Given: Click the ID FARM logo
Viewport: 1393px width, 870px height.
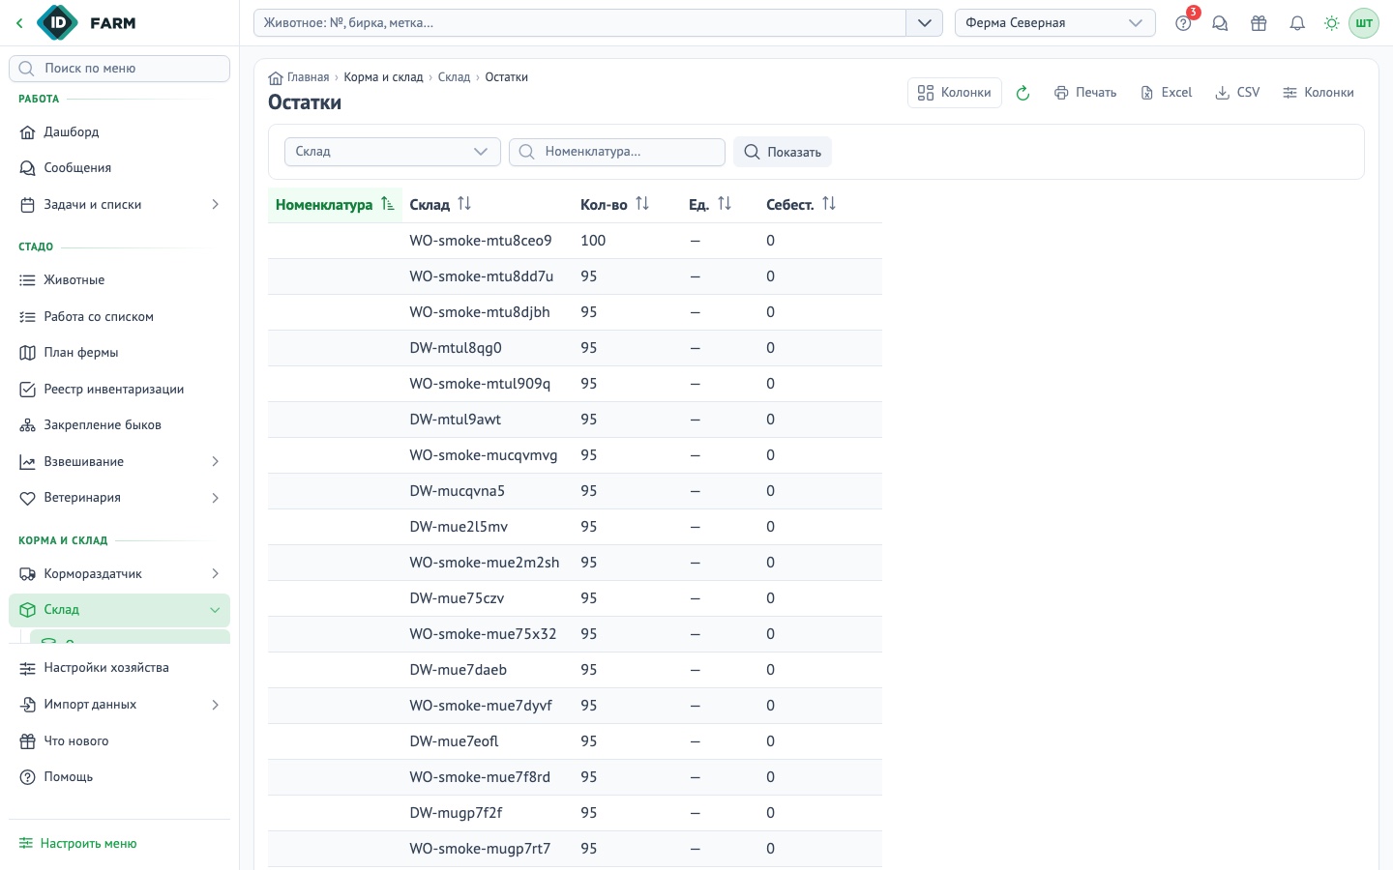Looking at the screenshot, I should point(87,23).
